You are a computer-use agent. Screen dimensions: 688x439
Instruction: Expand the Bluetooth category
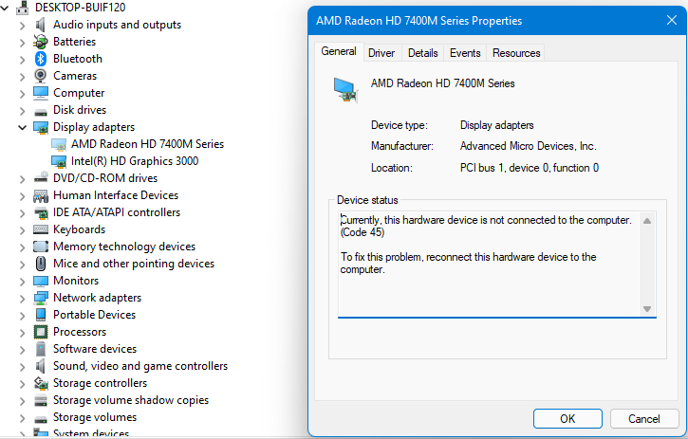click(23, 60)
